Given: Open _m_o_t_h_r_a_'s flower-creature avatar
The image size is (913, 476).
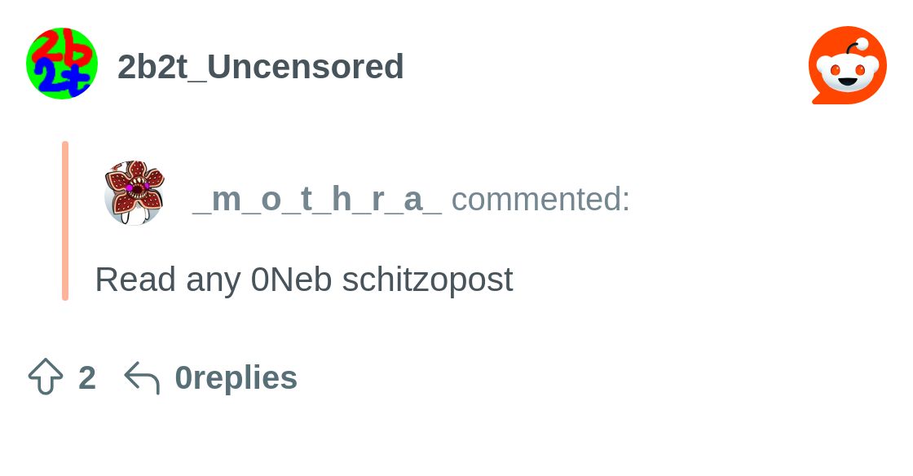Looking at the screenshot, I should [x=135, y=192].
